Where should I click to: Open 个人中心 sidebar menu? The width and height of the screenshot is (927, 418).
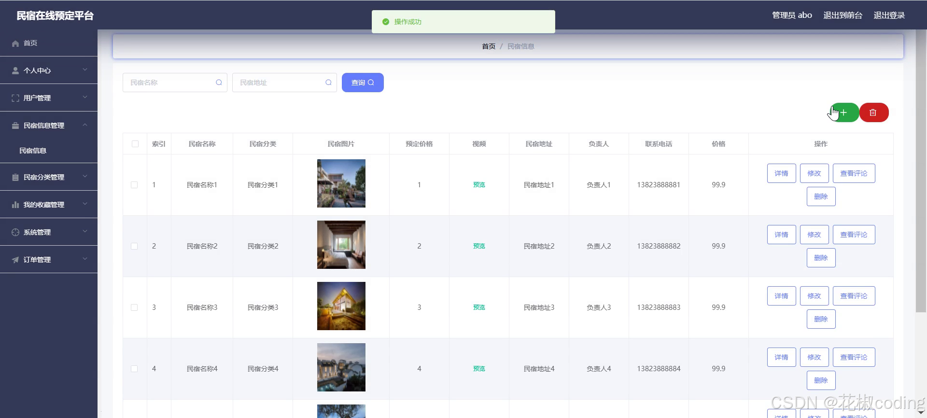tap(49, 70)
